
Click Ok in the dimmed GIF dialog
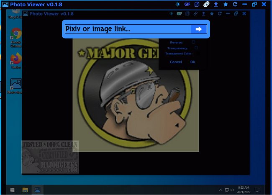pos(193,62)
